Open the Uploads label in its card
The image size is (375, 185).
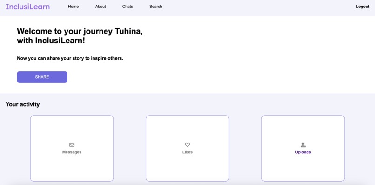click(x=303, y=152)
